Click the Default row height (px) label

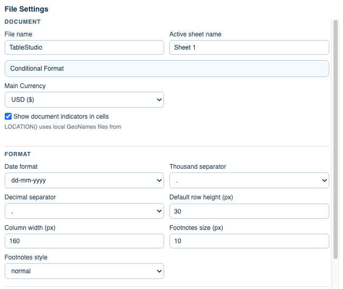coord(201,197)
